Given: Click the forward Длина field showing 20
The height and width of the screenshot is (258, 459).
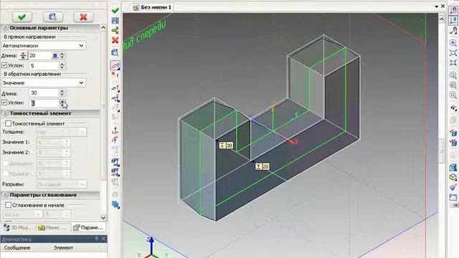Looking at the screenshot, I should 40,56.
